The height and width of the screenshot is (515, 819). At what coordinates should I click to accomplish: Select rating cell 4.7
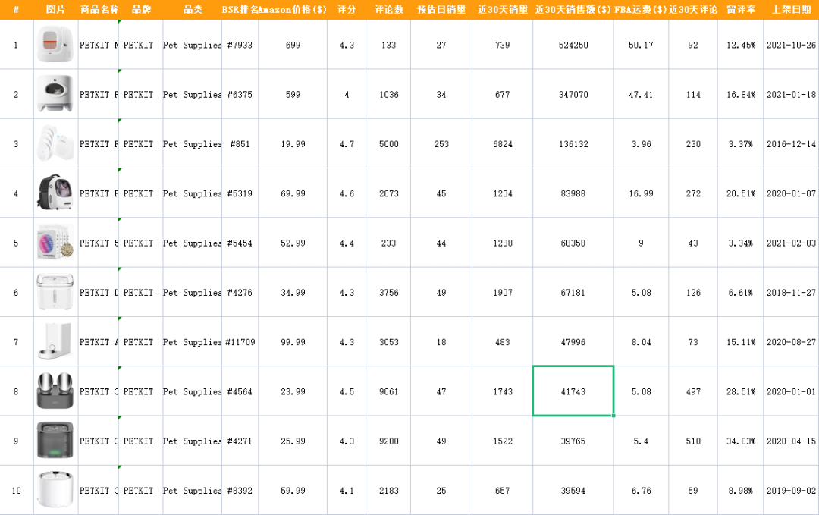(347, 144)
